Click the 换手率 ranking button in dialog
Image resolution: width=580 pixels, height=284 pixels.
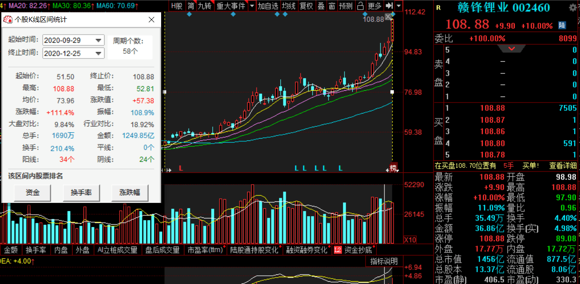click(81, 193)
